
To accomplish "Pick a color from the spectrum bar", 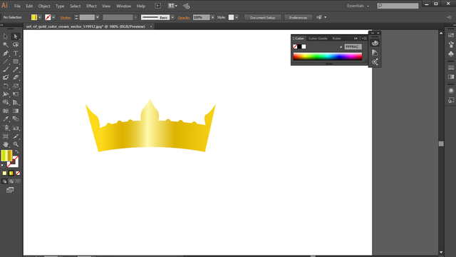I will coord(328,56).
